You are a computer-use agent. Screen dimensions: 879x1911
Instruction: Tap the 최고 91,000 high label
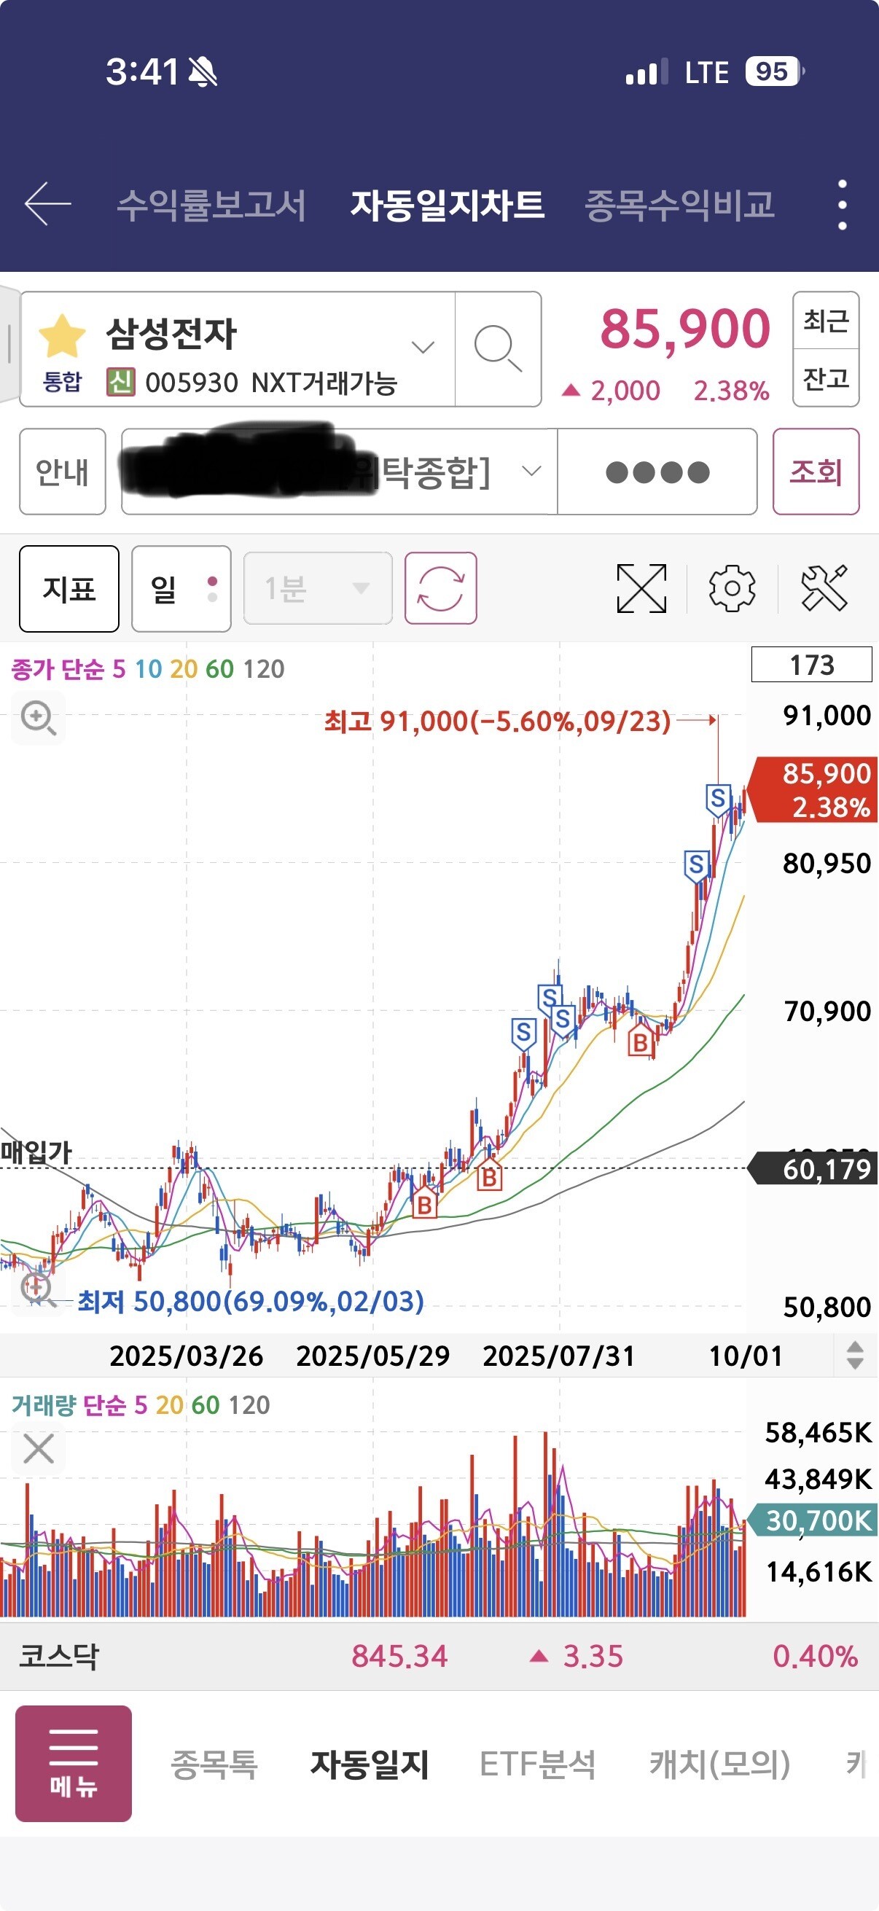(x=497, y=720)
